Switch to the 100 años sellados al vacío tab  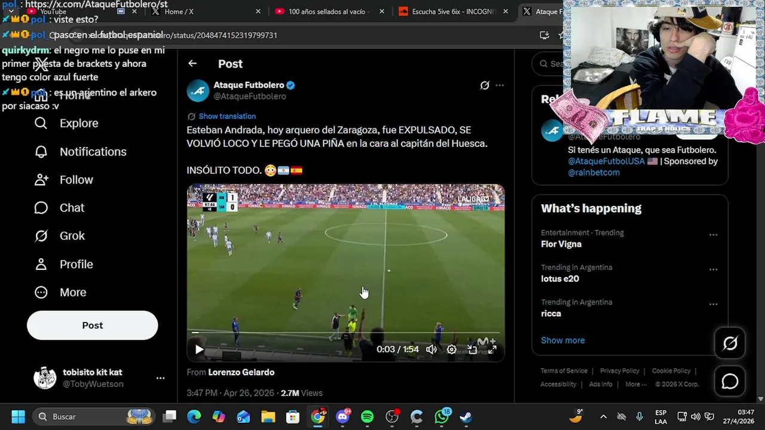[x=329, y=11]
